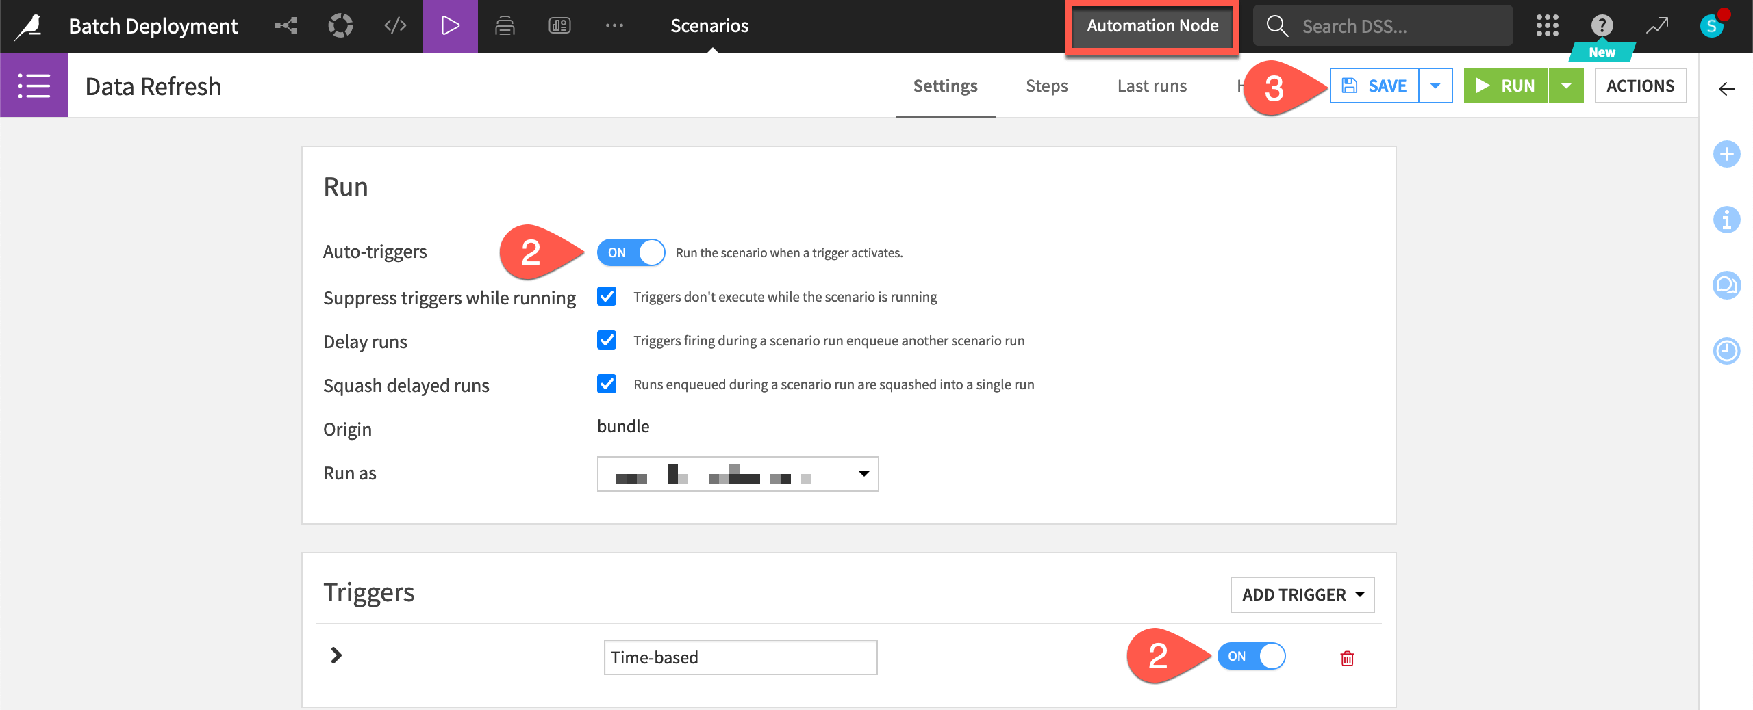Screen dimensions: 1753x710
Task: Uncheck Suppress triggers while running
Action: pos(607,296)
